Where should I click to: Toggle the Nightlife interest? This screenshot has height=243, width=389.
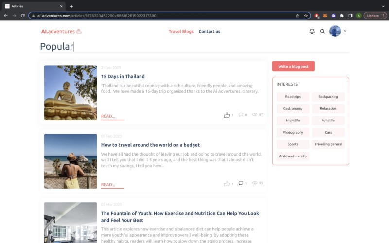[x=293, y=121]
